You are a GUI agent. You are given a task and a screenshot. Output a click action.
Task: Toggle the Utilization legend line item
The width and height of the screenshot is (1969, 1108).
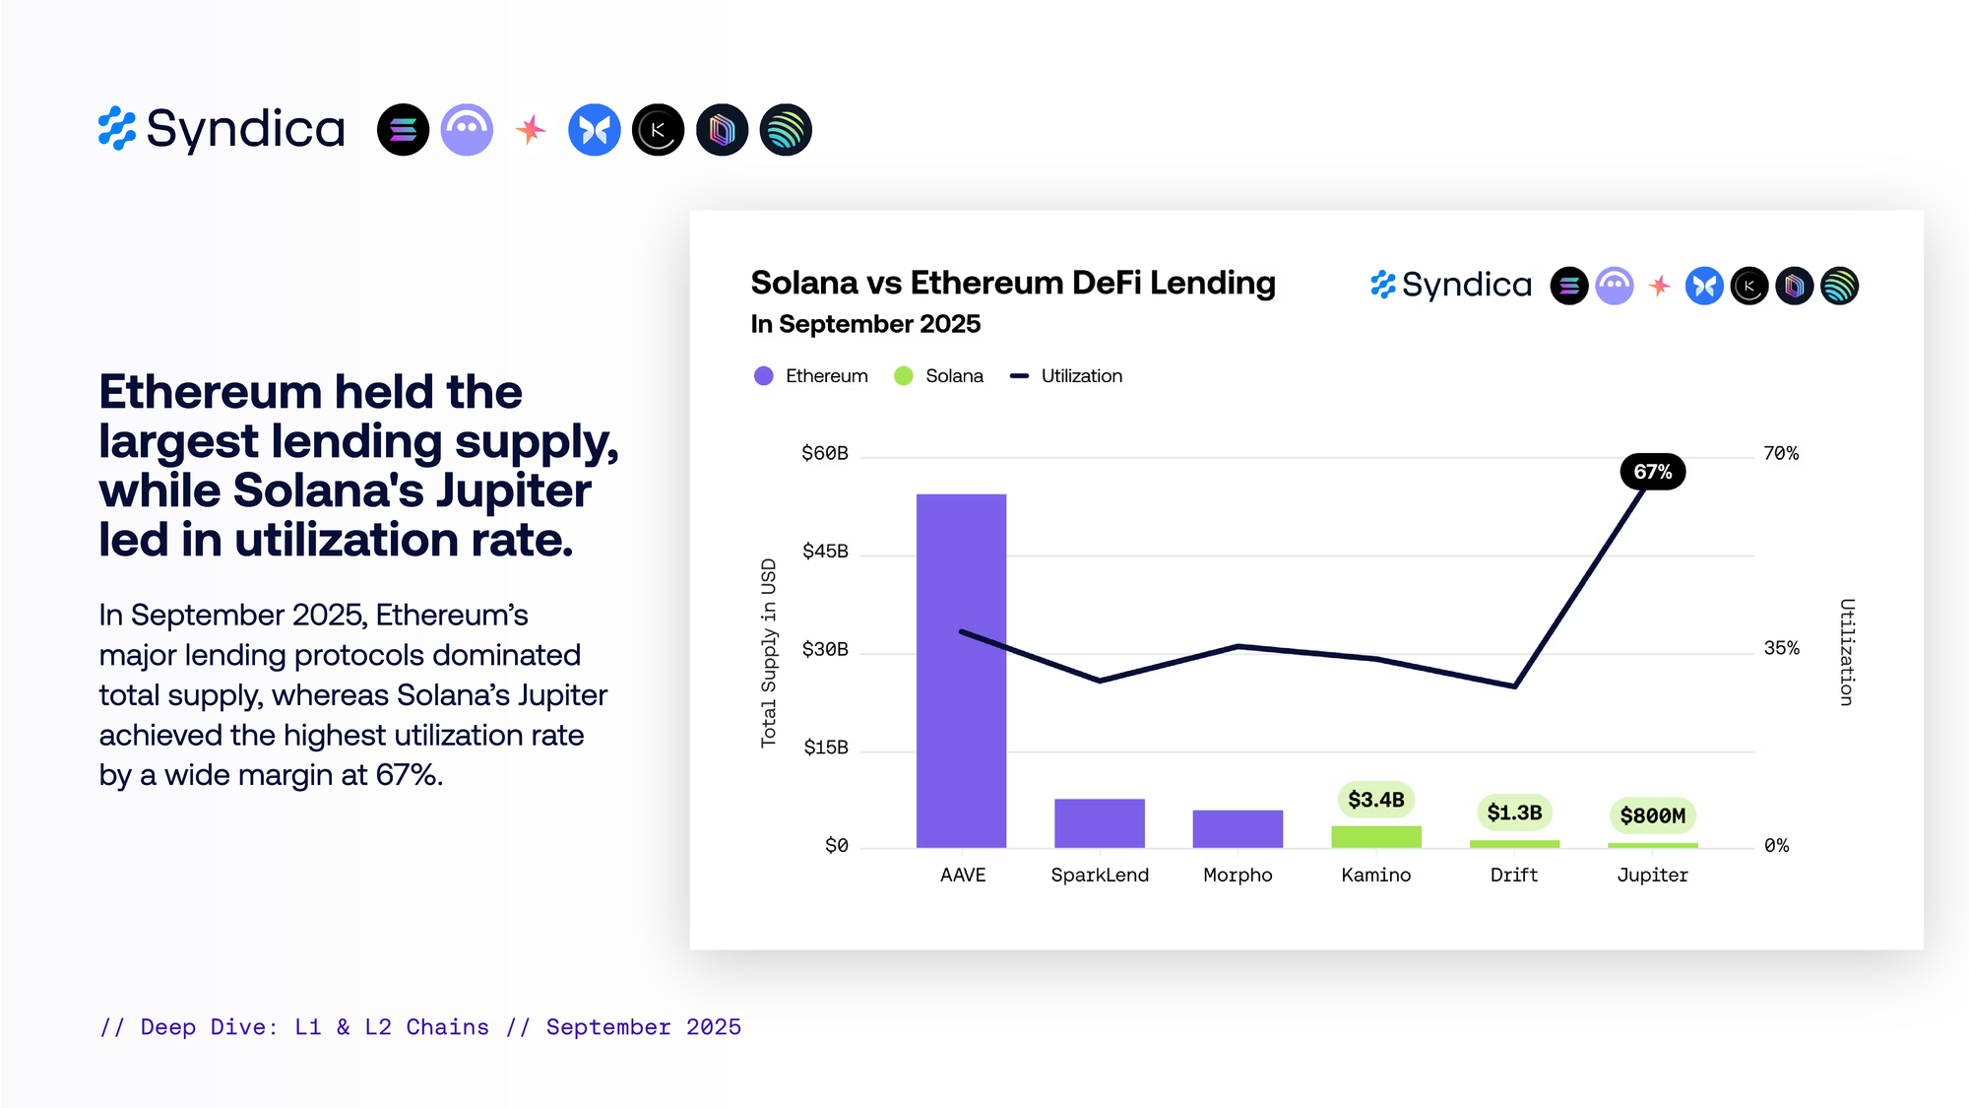[1067, 376]
